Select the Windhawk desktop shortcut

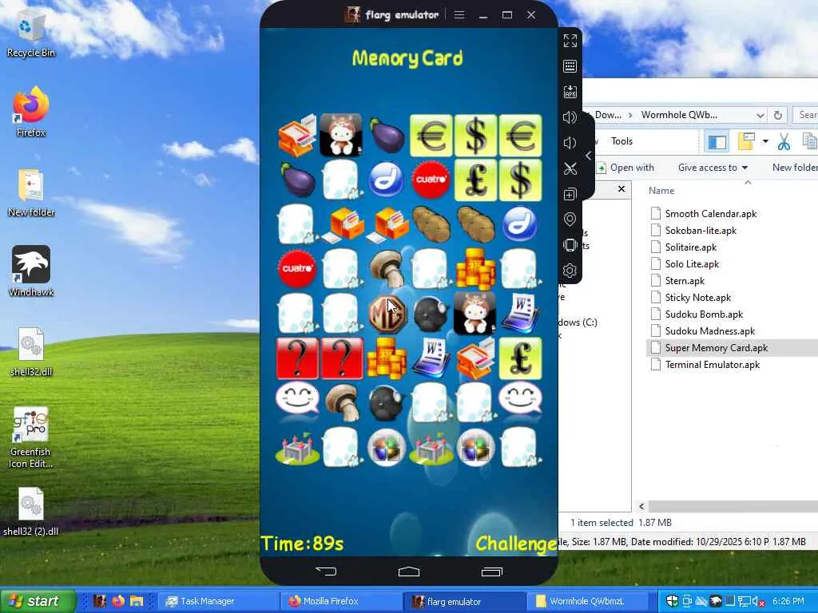[x=31, y=271]
